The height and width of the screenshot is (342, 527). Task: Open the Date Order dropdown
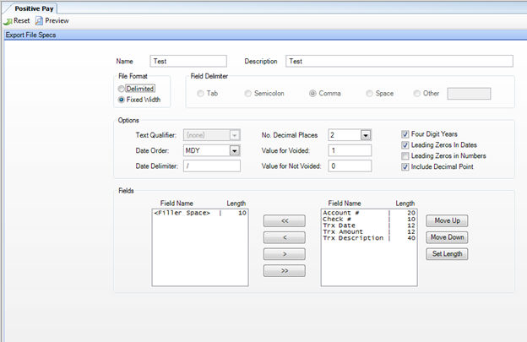[234, 150]
